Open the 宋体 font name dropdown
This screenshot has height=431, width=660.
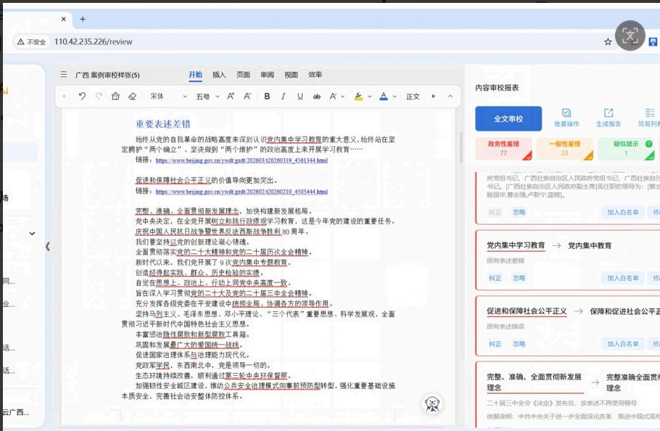coord(168,97)
